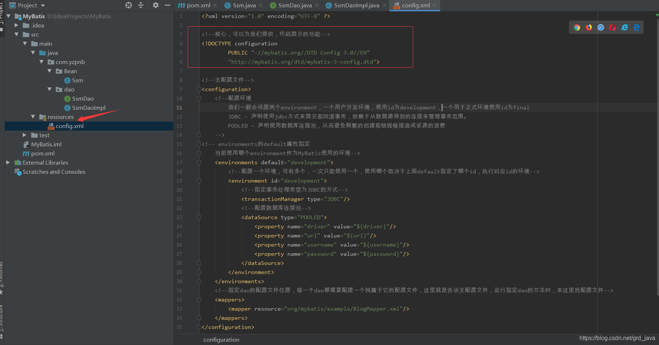This screenshot has height=345, width=659.
Task: Close the pom.xml tab
Action: tap(215, 5)
